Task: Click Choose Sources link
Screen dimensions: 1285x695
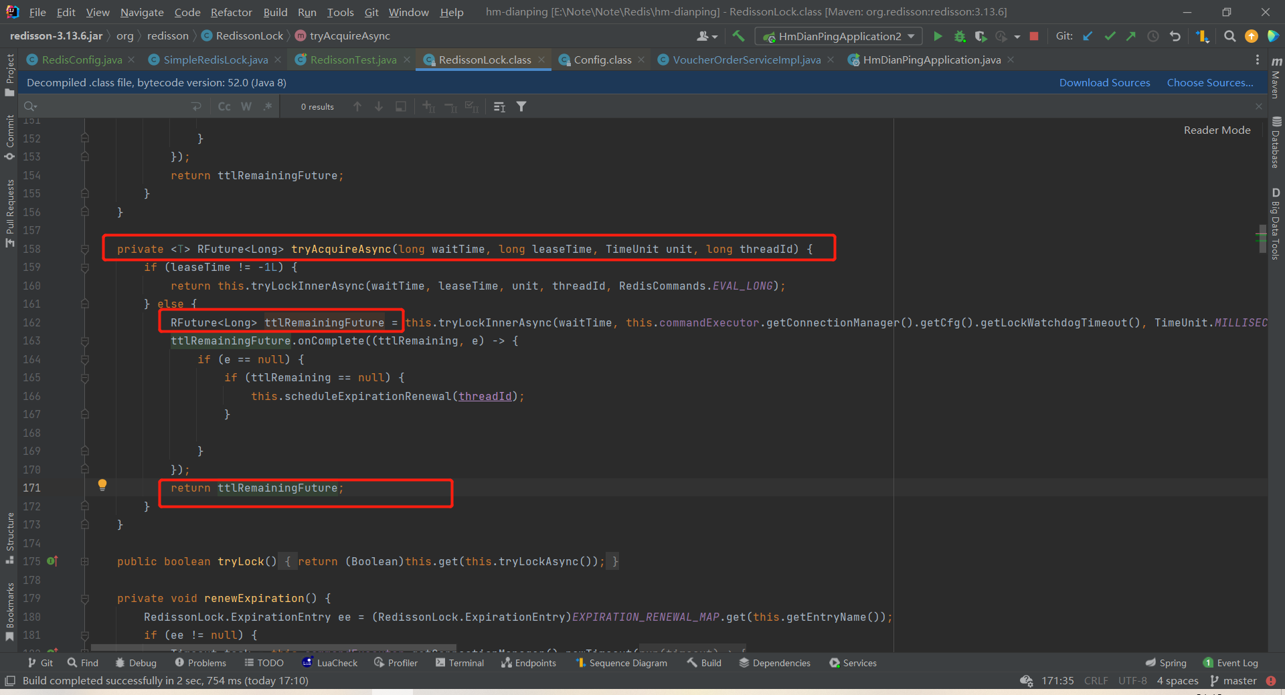Action: click(x=1210, y=83)
